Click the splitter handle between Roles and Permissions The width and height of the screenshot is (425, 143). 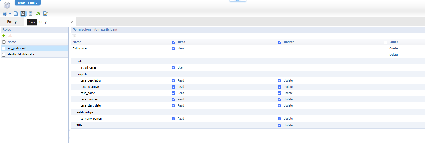70,134
